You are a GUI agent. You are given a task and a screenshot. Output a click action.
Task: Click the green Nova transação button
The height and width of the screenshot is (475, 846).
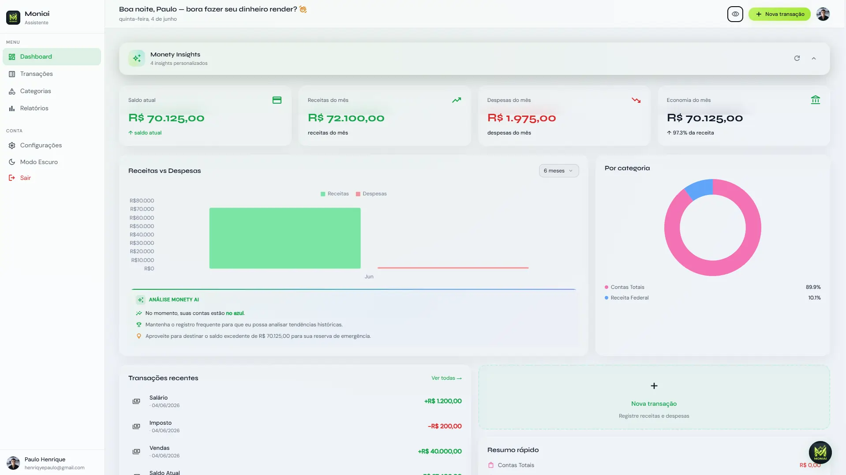point(779,14)
